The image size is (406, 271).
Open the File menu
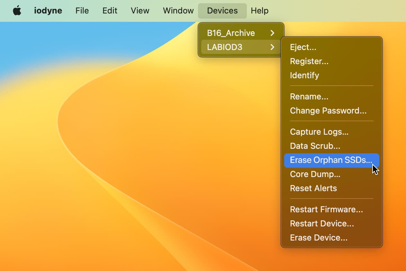[x=82, y=11]
